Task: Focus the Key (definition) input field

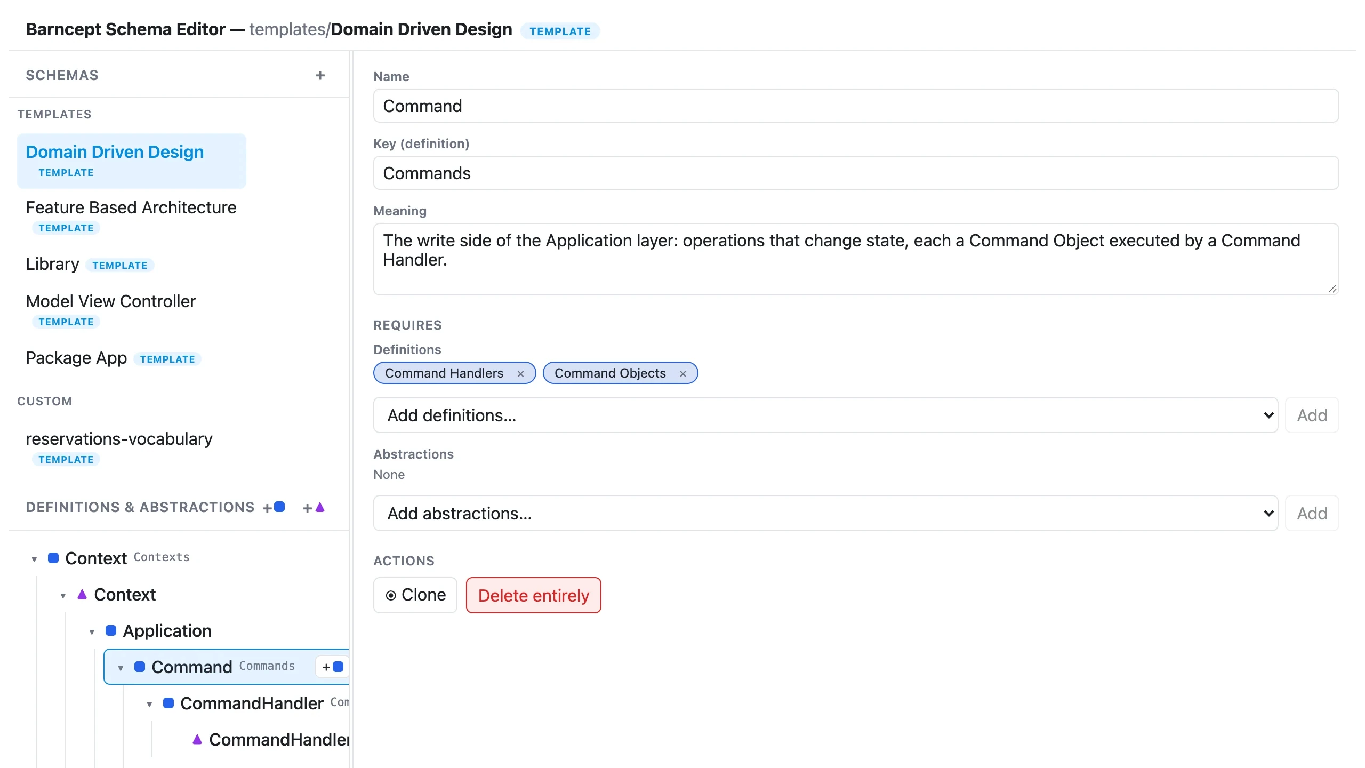Action: point(856,173)
